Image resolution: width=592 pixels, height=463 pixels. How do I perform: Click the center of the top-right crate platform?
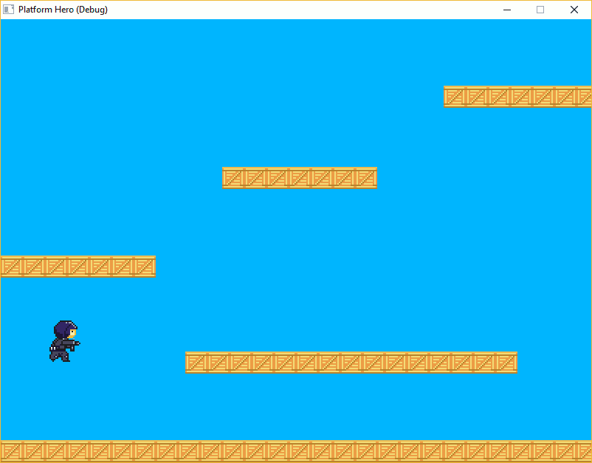click(x=517, y=96)
